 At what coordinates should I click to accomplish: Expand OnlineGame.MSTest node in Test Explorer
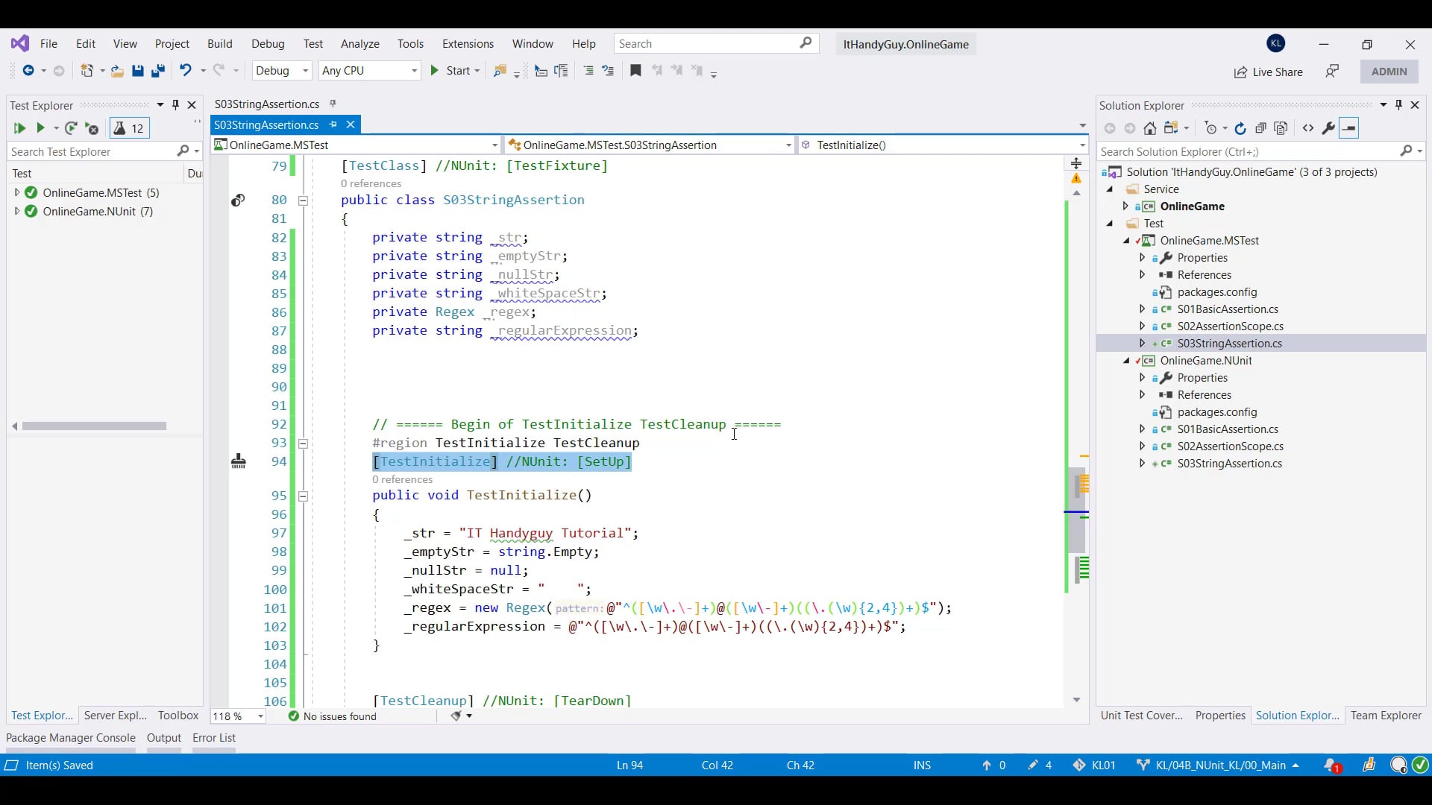tap(17, 192)
